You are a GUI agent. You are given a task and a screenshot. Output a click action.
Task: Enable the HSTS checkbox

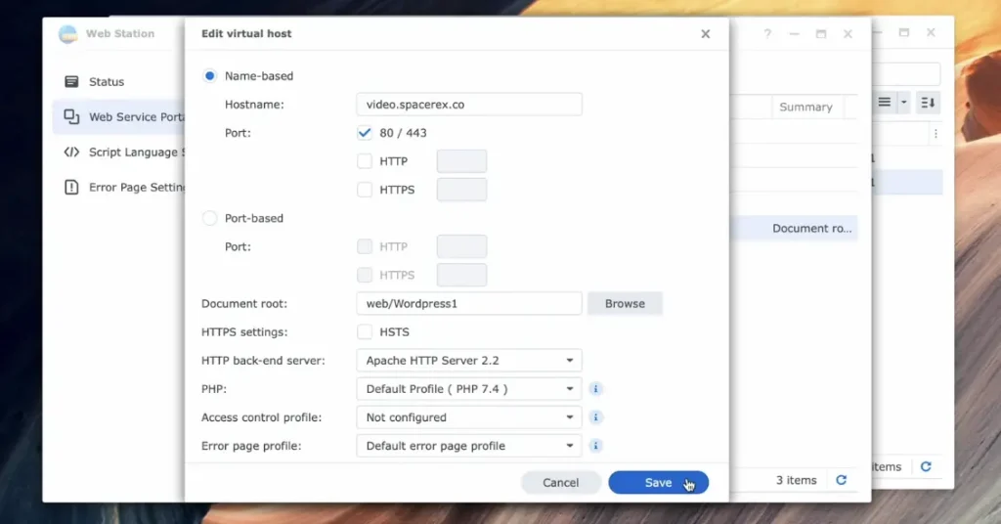pos(365,332)
